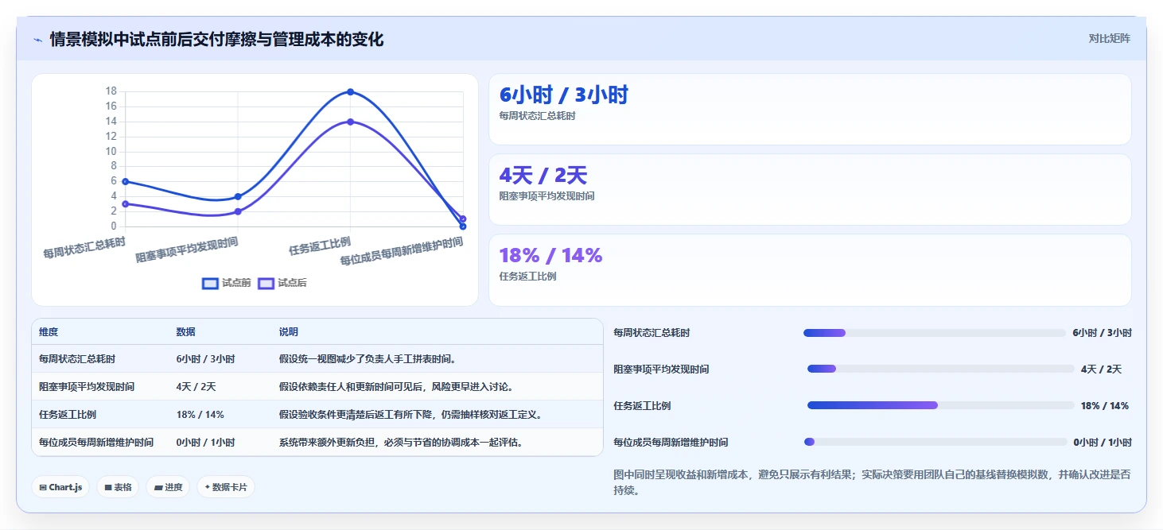
Task: Click the 对比矩阵 label in the header
Action: [1110, 38]
